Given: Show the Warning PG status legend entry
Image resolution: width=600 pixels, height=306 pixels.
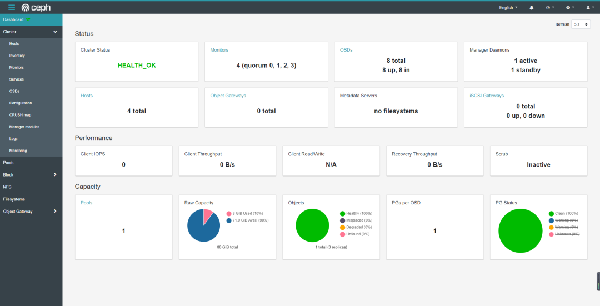Looking at the screenshot, I should coord(564,228).
